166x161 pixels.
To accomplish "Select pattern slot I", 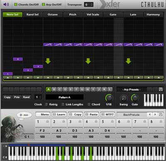I will pyautogui.click(x=93, y=89).
